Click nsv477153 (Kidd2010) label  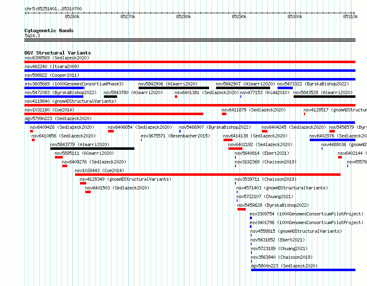[265, 92]
